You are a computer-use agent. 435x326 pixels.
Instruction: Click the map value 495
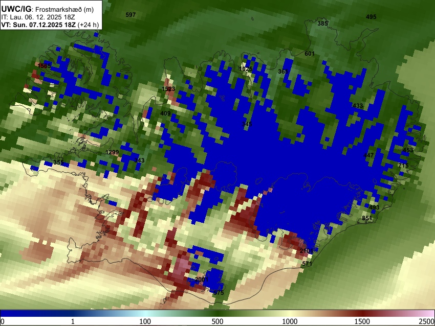tap(371, 17)
